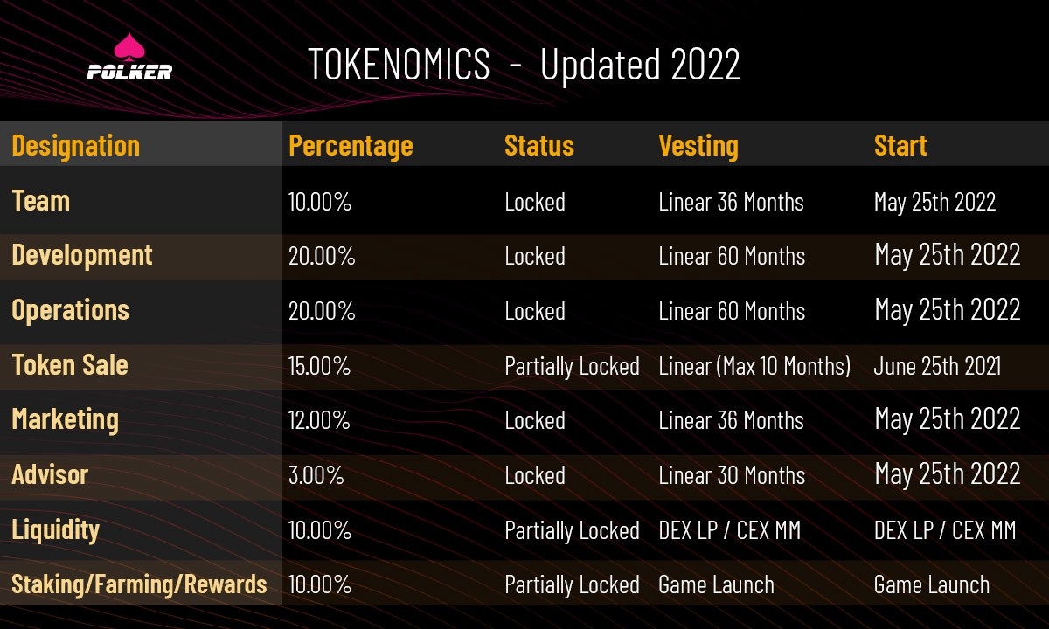This screenshot has height=629, width=1049.
Task: Click the Vesting column header
Action: (x=698, y=145)
